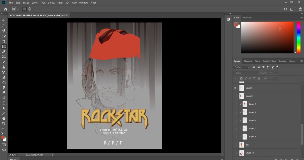304x160 pixels.
Task: Switch to the Swatches tab
Action: tap(247, 18)
